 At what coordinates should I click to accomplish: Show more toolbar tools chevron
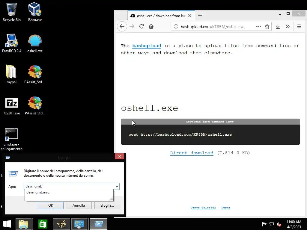pos(288,26)
